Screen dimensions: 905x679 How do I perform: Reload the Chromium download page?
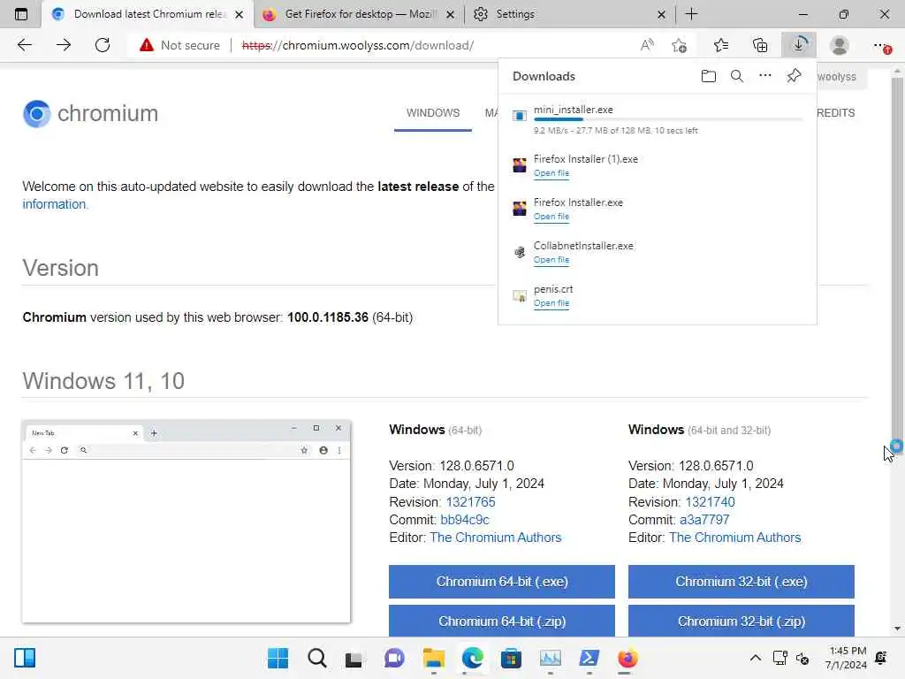click(x=103, y=45)
